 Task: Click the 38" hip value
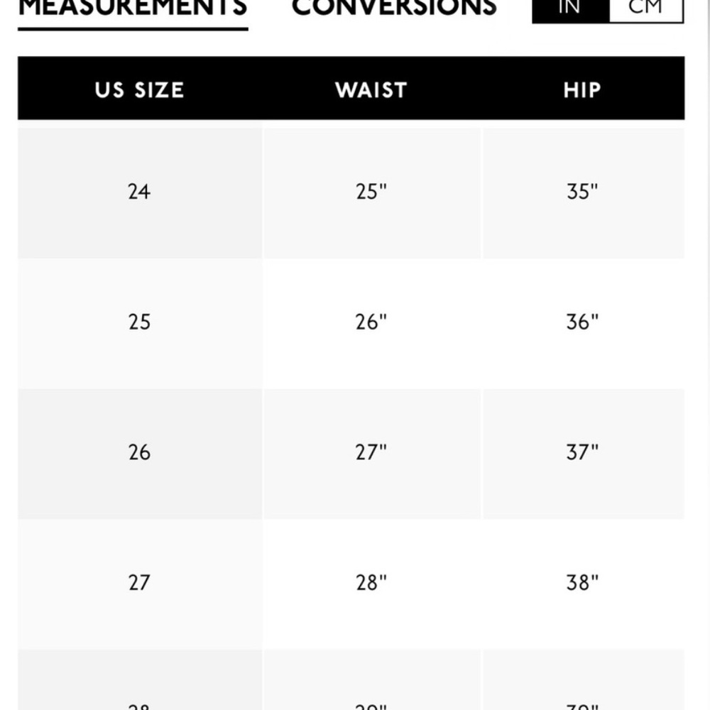coord(583,583)
